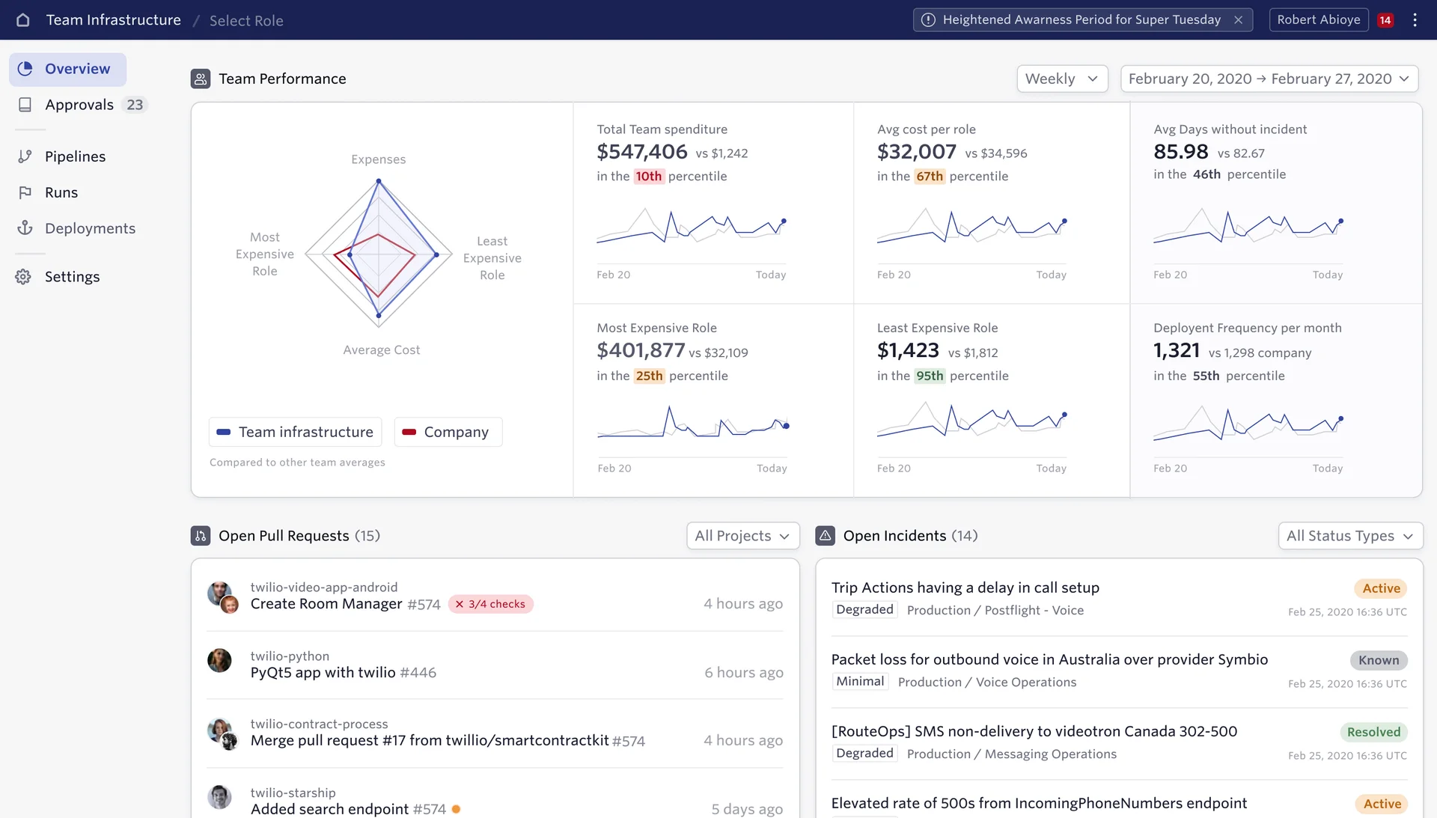Viewport: 1437px width, 818px height.
Task: Expand the All Status Types filter
Action: tap(1350, 536)
